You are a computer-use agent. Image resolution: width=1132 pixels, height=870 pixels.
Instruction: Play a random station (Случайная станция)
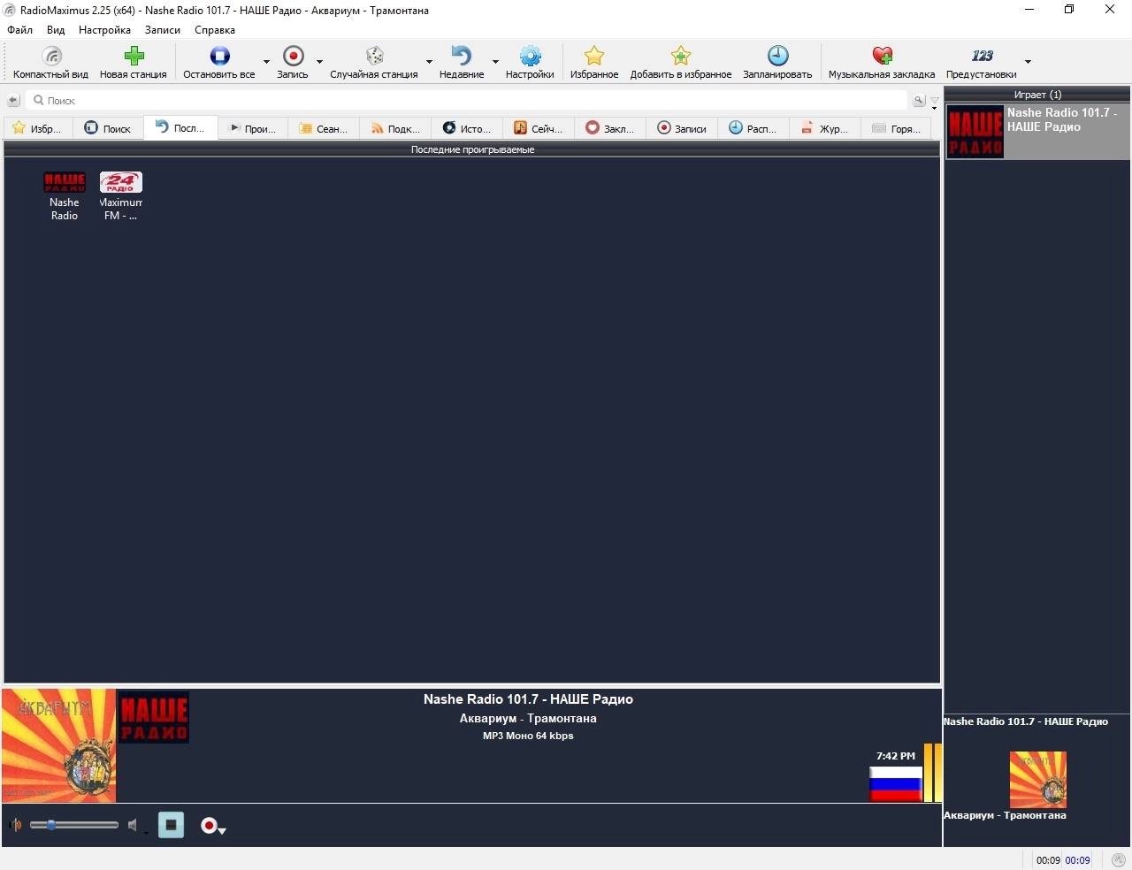click(x=374, y=63)
